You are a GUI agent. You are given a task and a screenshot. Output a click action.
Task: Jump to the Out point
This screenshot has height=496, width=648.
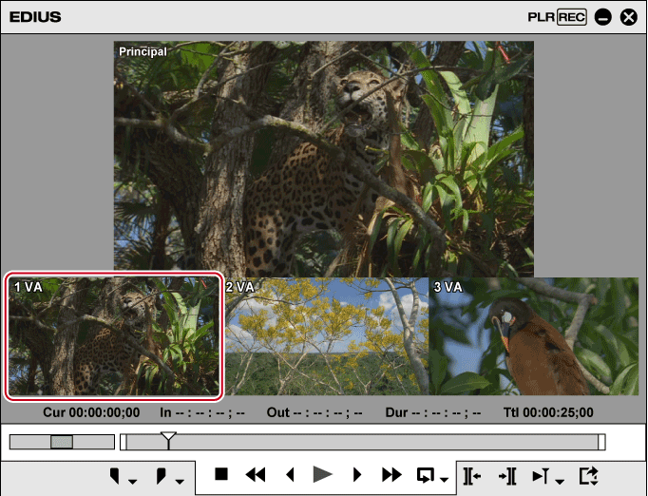(507, 475)
